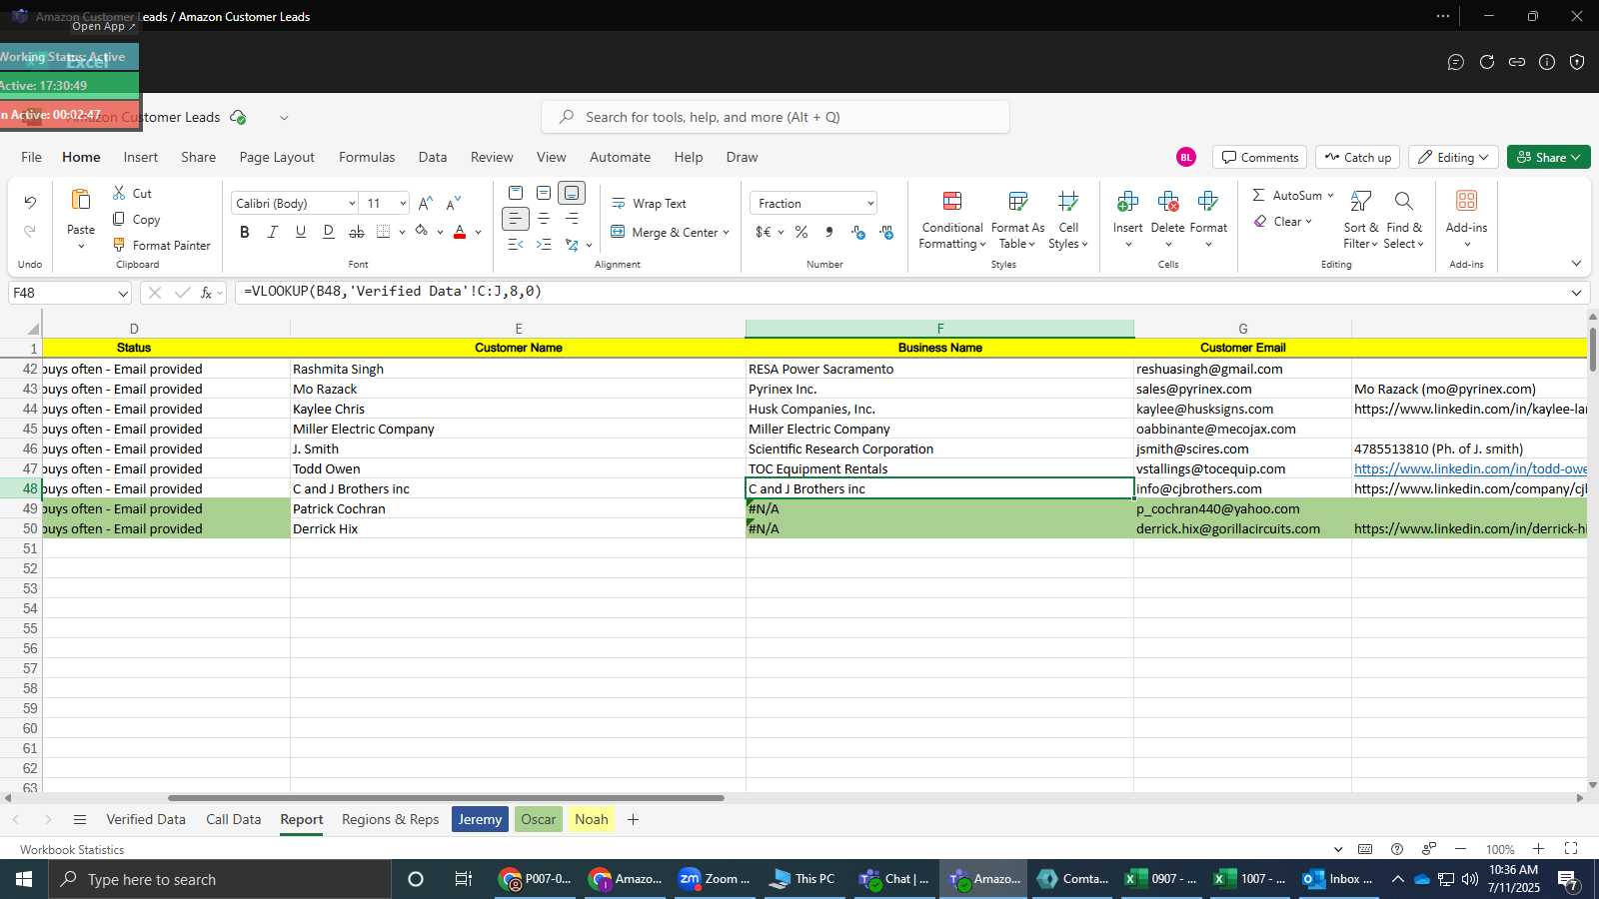The height and width of the screenshot is (899, 1599).
Task: Open the AutoSum dropdown arrow
Action: pyautogui.click(x=1330, y=195)
